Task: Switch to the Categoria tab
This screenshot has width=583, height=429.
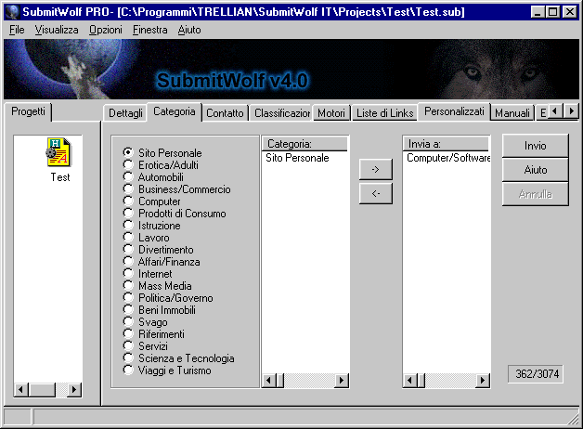Action: (175, 111)
